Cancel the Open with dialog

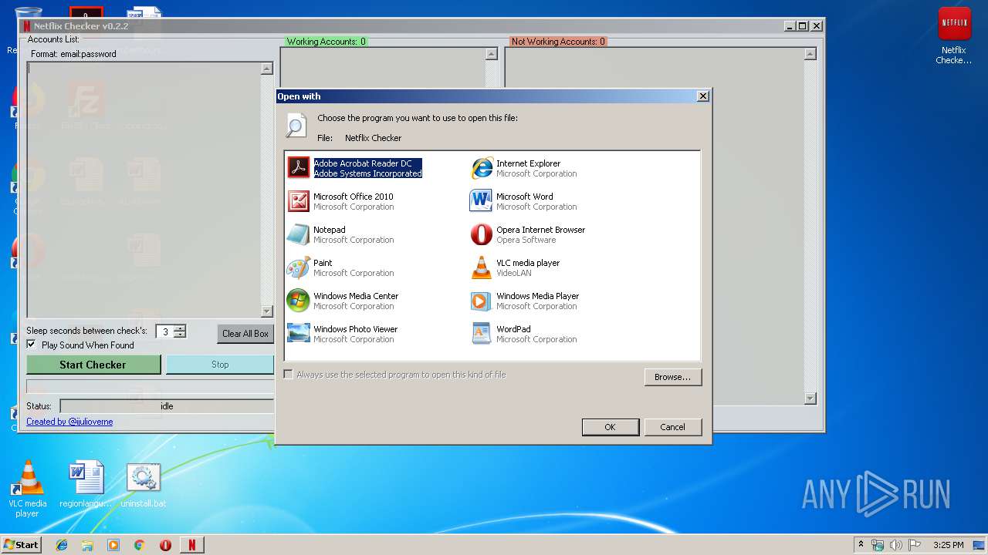click(672, 427)
